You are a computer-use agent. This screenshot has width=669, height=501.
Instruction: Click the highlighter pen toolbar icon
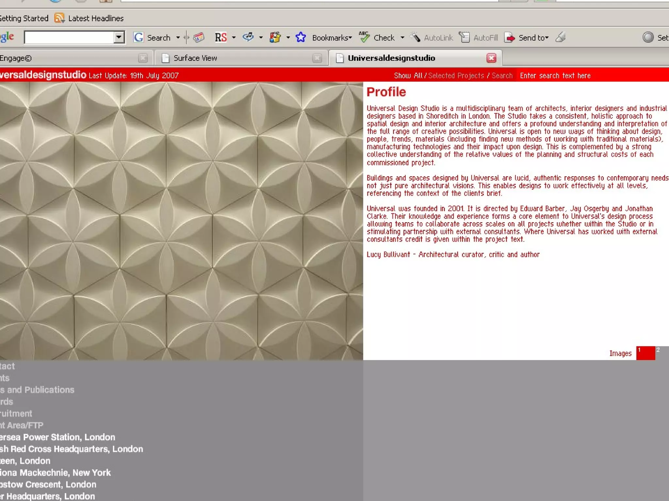coord(561,38)
